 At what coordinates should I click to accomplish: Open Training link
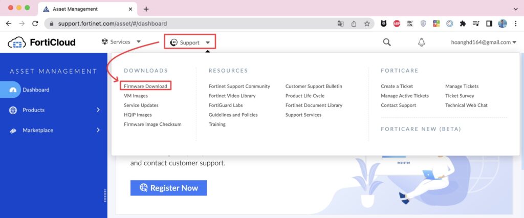pyautogui.click(x=217, y=124)
